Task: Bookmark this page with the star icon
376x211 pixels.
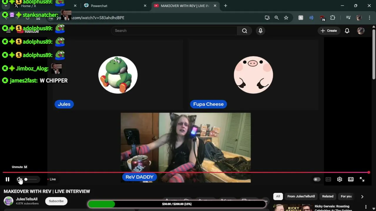Action: [286, 18]
